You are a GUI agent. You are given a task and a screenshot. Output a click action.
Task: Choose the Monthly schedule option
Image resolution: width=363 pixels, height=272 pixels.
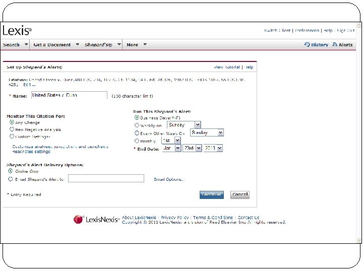coord(137,141)
